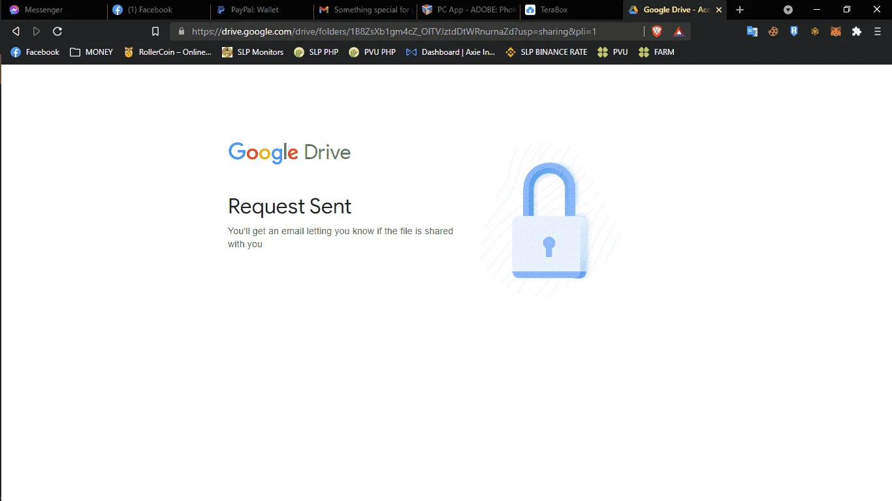Open the browser hamburger main menu

(878, 31)
